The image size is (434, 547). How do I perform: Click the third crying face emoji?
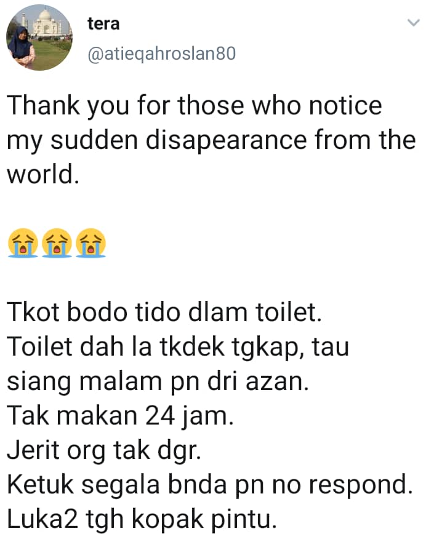pyautogui.click(x=90, y=243)
